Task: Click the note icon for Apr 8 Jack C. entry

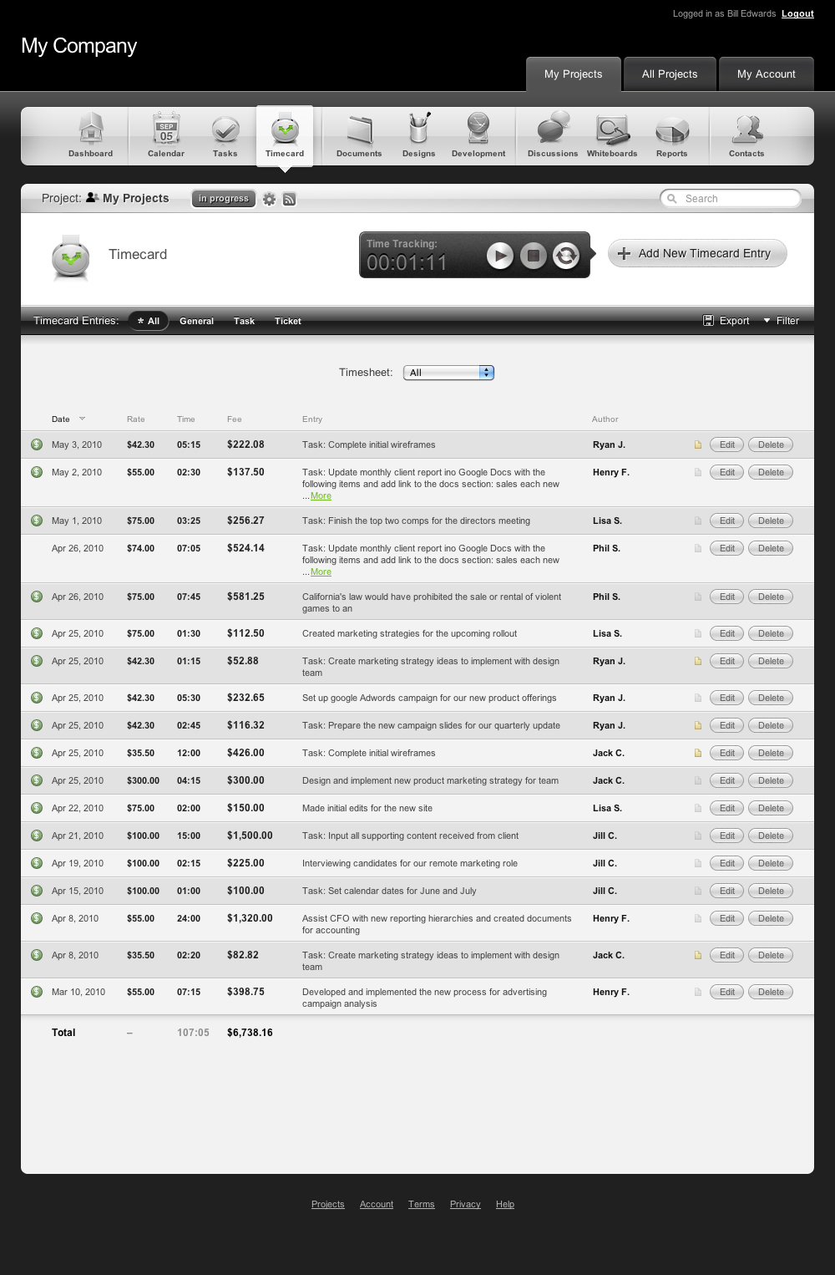Action: click(698, 956)
